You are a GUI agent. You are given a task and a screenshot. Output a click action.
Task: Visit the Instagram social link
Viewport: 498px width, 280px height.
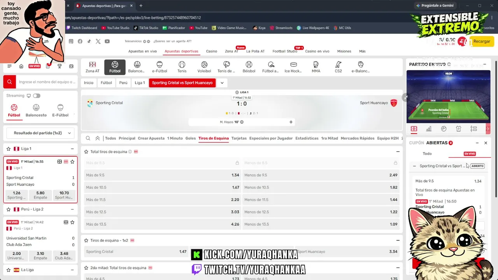(x=71, y=41)
